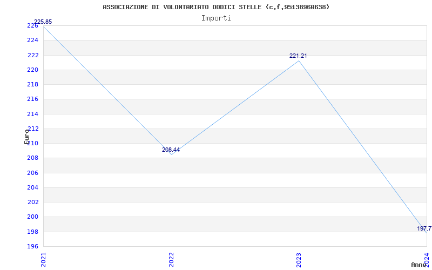Click the Importi subtitle
The width and height of the screenshot is (432, 270).
point(216,18)
